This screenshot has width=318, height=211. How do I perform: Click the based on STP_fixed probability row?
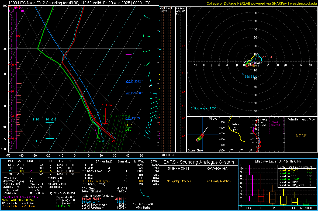pos(295,185)
